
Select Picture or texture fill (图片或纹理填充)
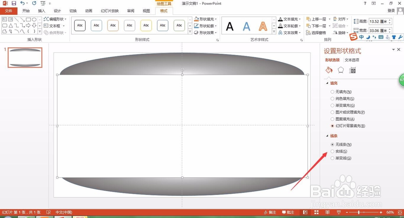coord(348,112)
